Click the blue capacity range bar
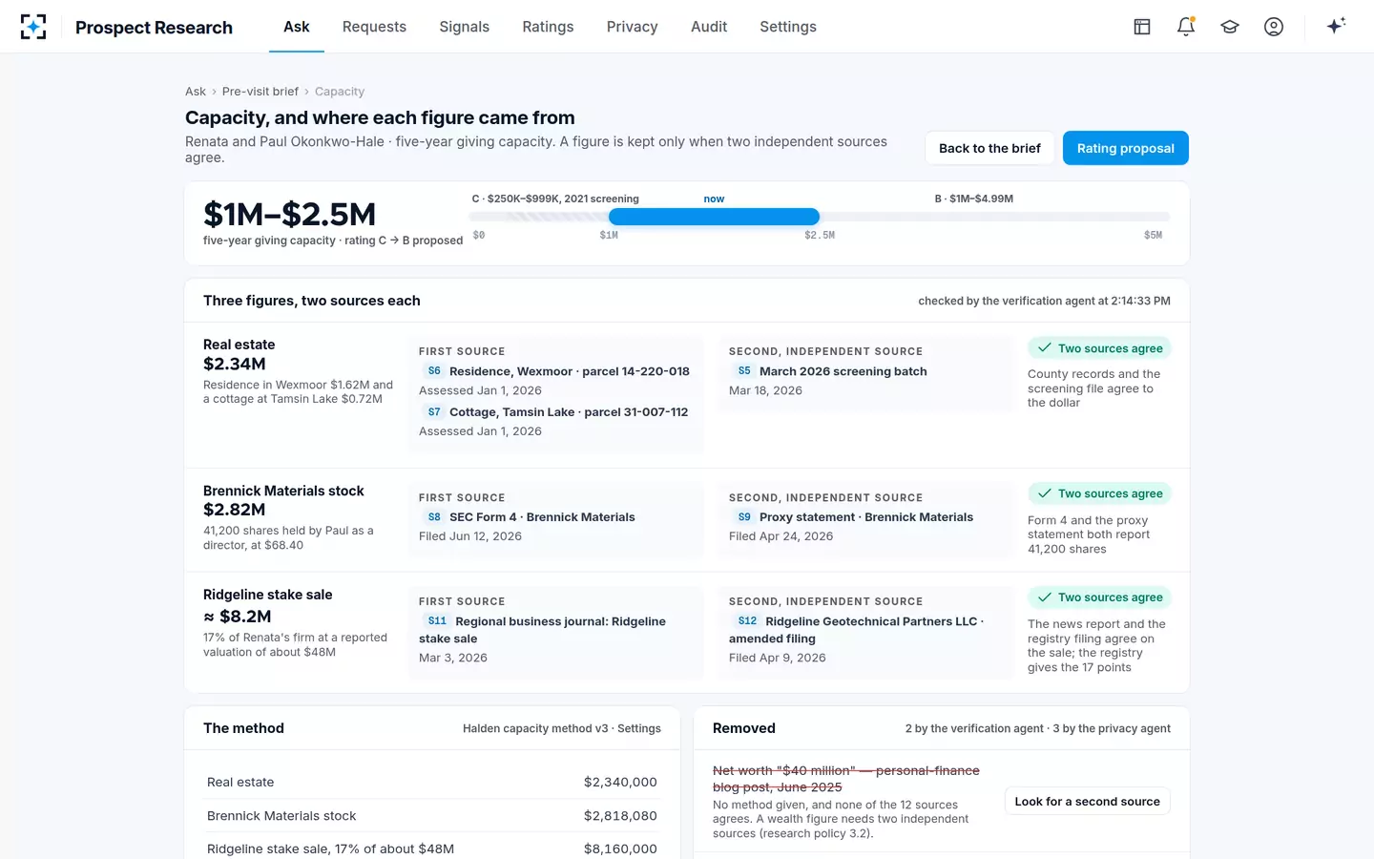The image size is (1374, 859). click(714, 217)
